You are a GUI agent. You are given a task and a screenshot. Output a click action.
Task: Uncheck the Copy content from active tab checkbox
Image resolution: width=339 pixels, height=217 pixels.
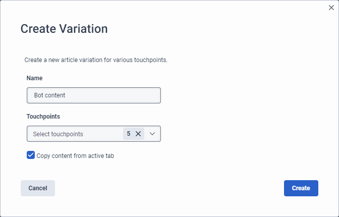pos(31,155)
